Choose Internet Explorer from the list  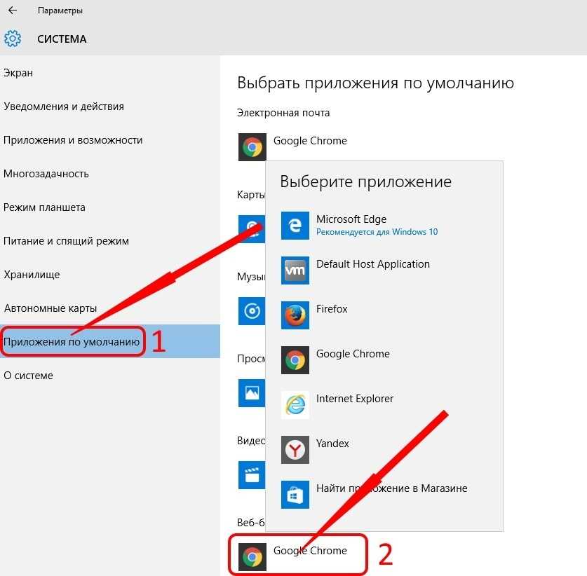point(384,405)
